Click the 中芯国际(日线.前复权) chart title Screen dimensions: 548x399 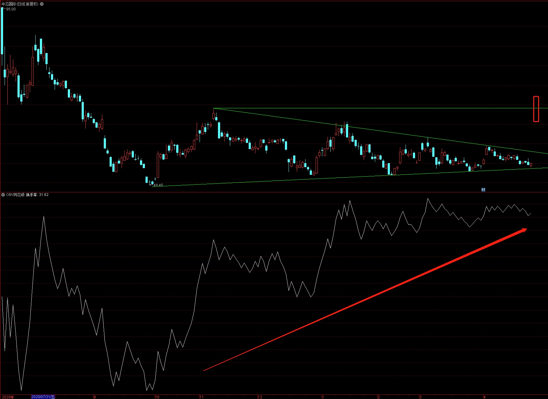20,4
